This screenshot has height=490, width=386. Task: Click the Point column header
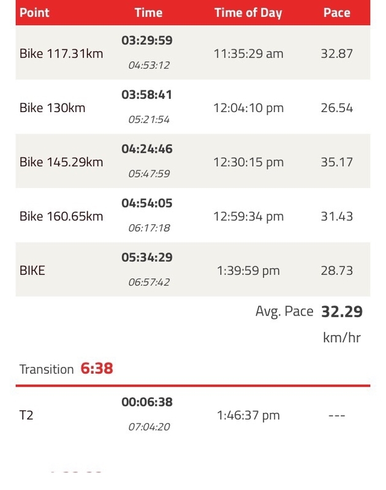point(34,13)
